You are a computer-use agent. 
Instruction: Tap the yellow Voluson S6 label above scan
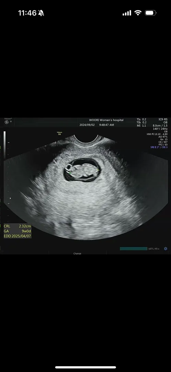(x=59, y=133)
